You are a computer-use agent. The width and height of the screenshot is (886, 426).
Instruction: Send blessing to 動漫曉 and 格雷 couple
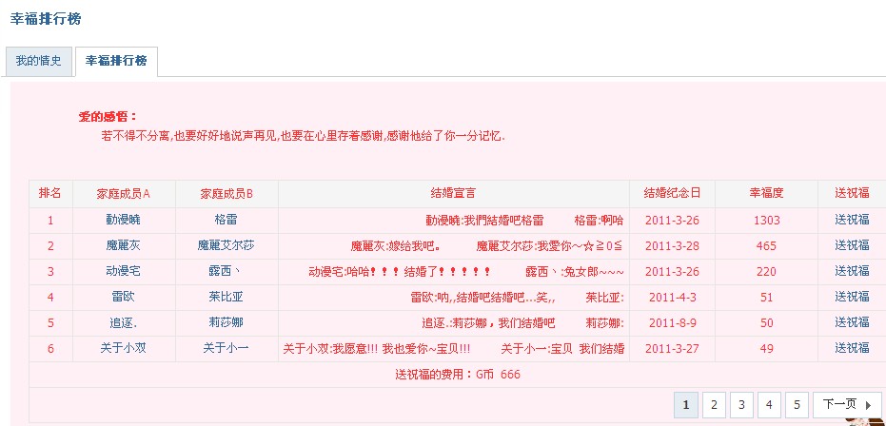[x=852, y=220]
